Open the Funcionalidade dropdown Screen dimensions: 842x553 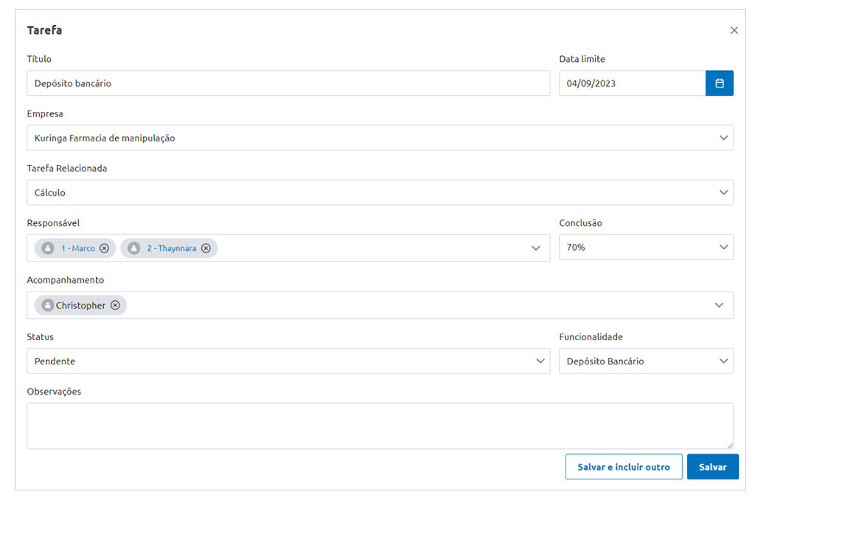coord(723,361)
